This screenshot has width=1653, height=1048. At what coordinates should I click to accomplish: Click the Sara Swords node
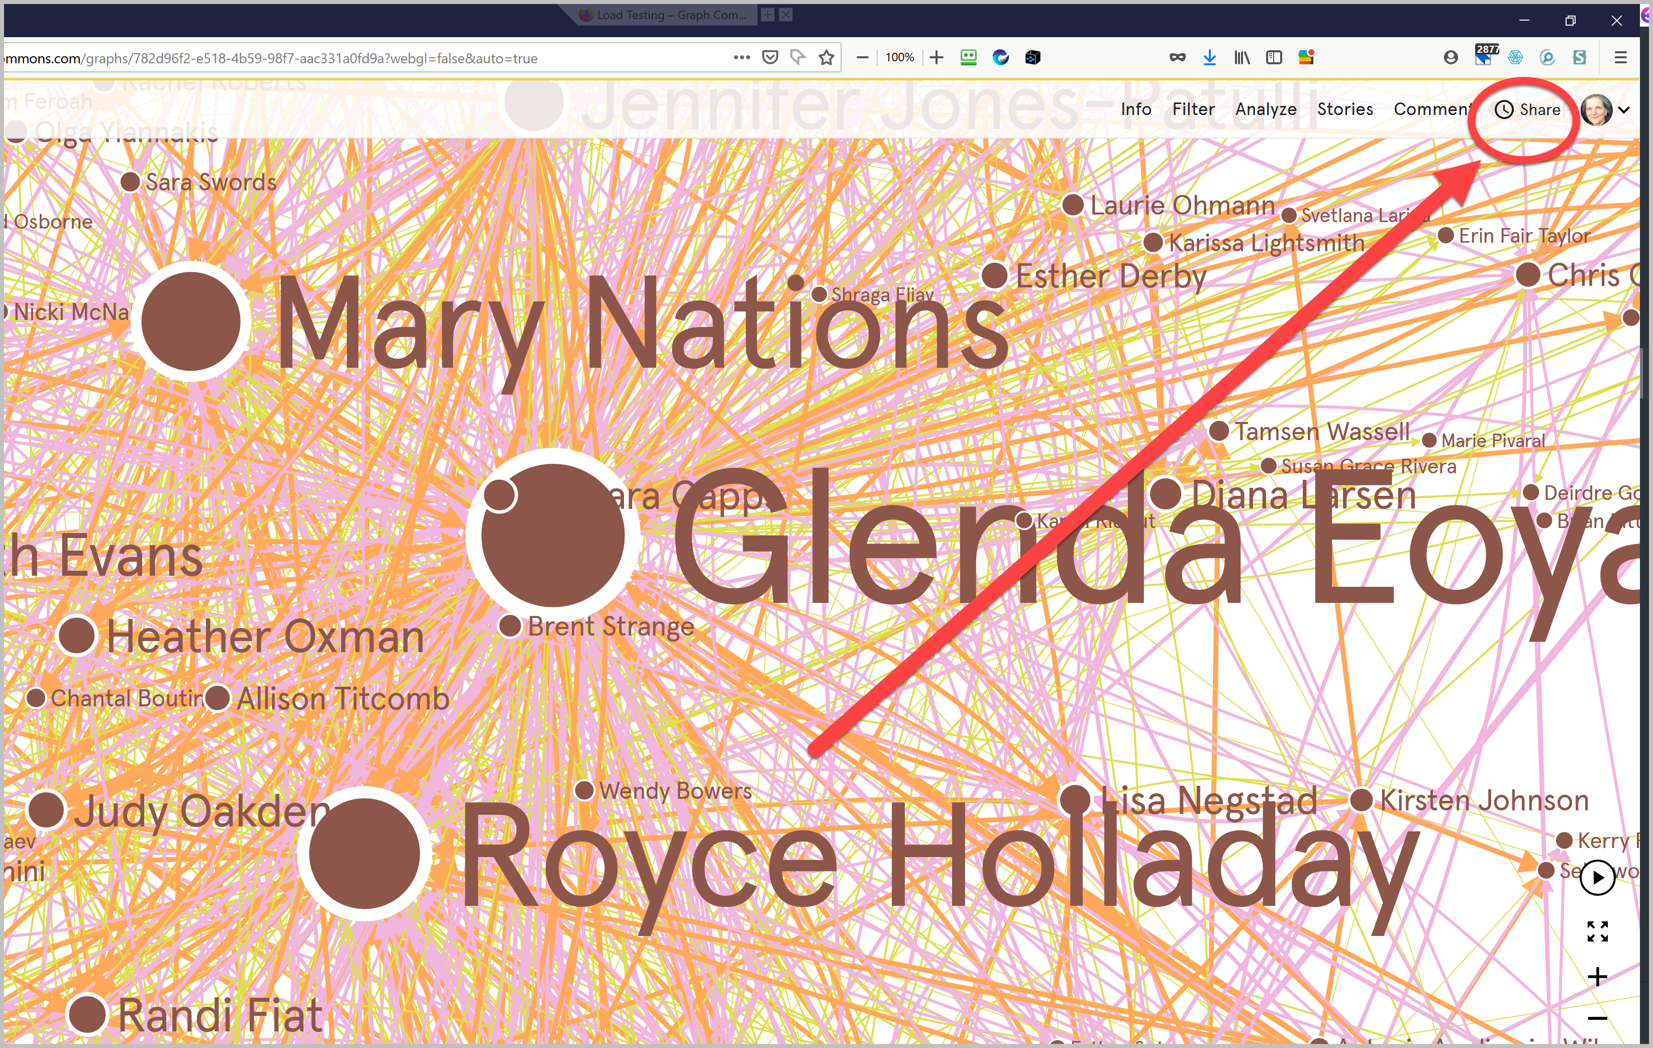tap(130, 182)
